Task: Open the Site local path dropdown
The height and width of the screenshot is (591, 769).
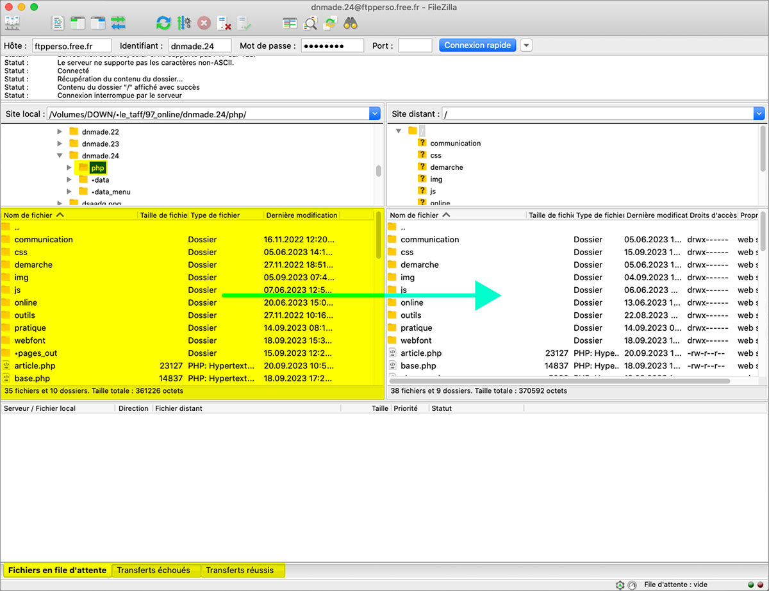Action: point(375,114)
